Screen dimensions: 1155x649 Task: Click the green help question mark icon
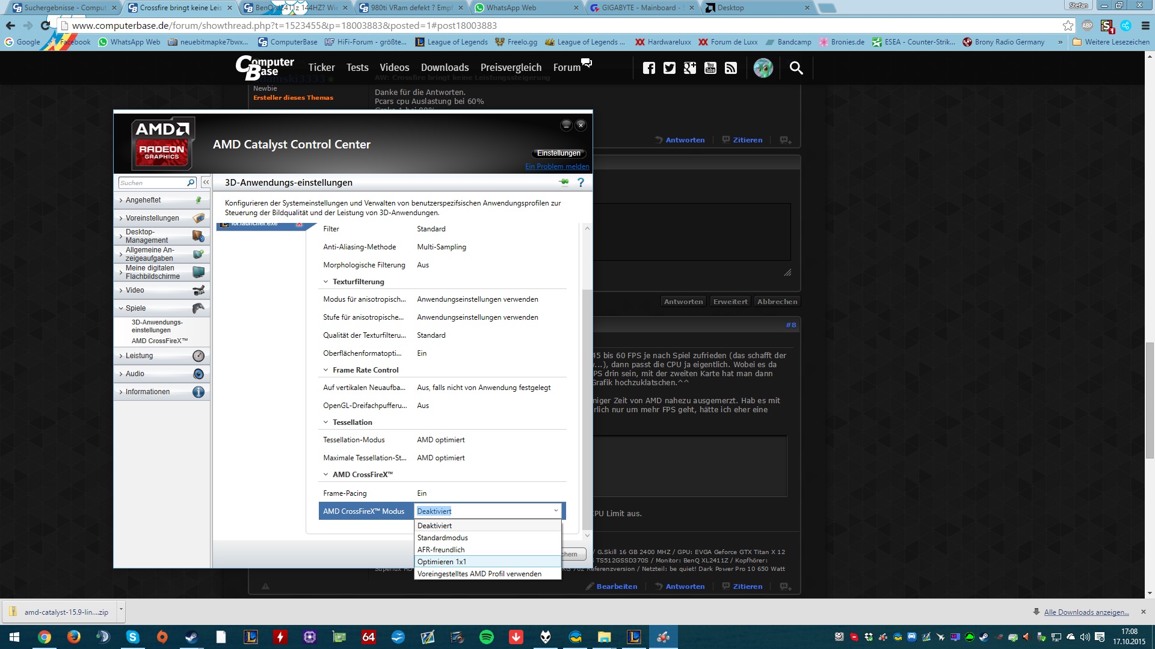pyautogui.click(x=581, y=183)
